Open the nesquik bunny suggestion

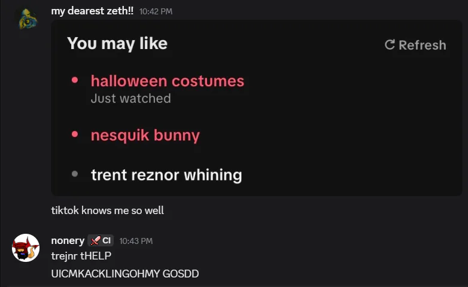[145, 135]
